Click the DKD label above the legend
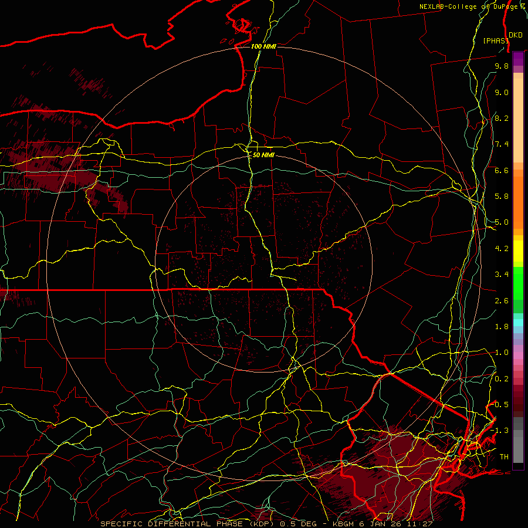 pyautogui.click(x=516, y=35)
